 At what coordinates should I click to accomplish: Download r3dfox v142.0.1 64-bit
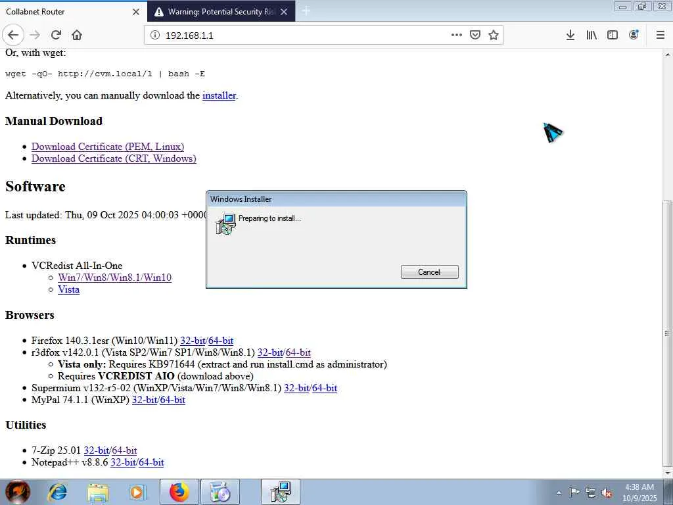tap(298, 352)
